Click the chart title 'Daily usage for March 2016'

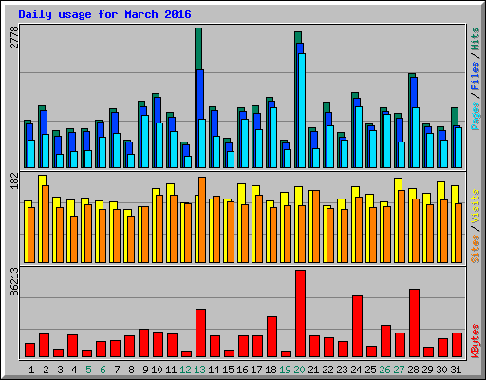click(x=104, y=14)
